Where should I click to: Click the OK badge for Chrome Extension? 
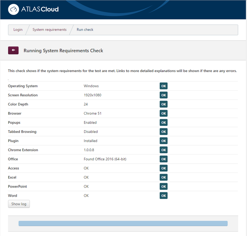(164, 150)
